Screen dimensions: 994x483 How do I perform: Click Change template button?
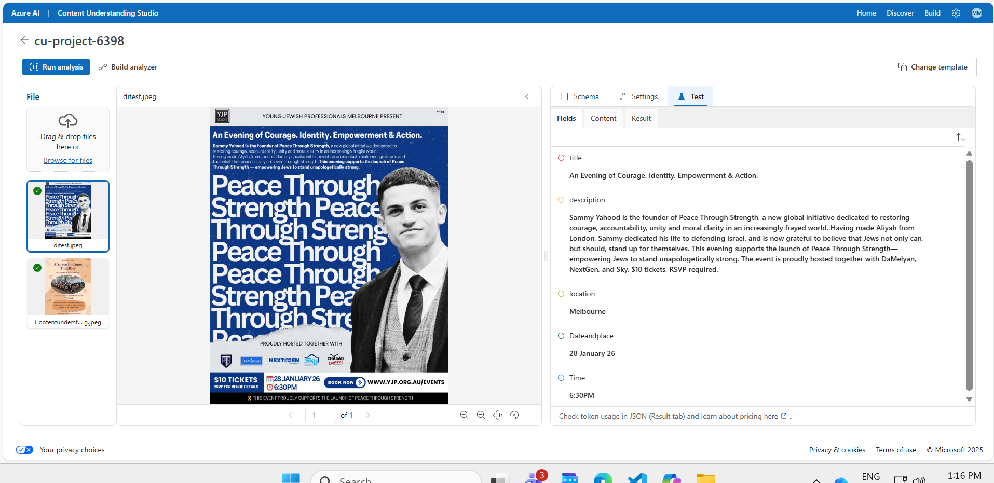coord(933,67)
